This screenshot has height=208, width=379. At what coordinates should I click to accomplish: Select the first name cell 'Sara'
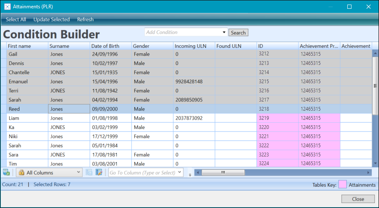click(28, 155)
